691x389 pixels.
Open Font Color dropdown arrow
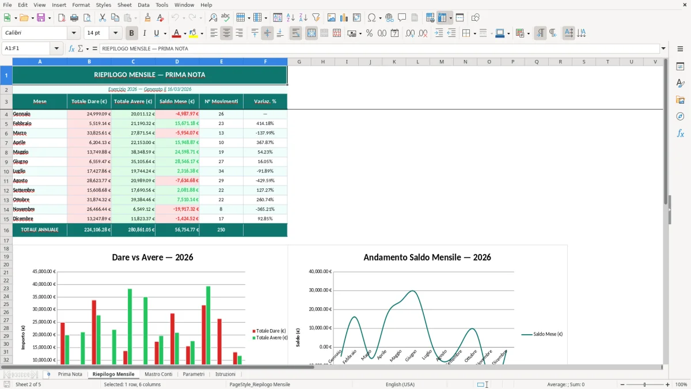(185, 33)
